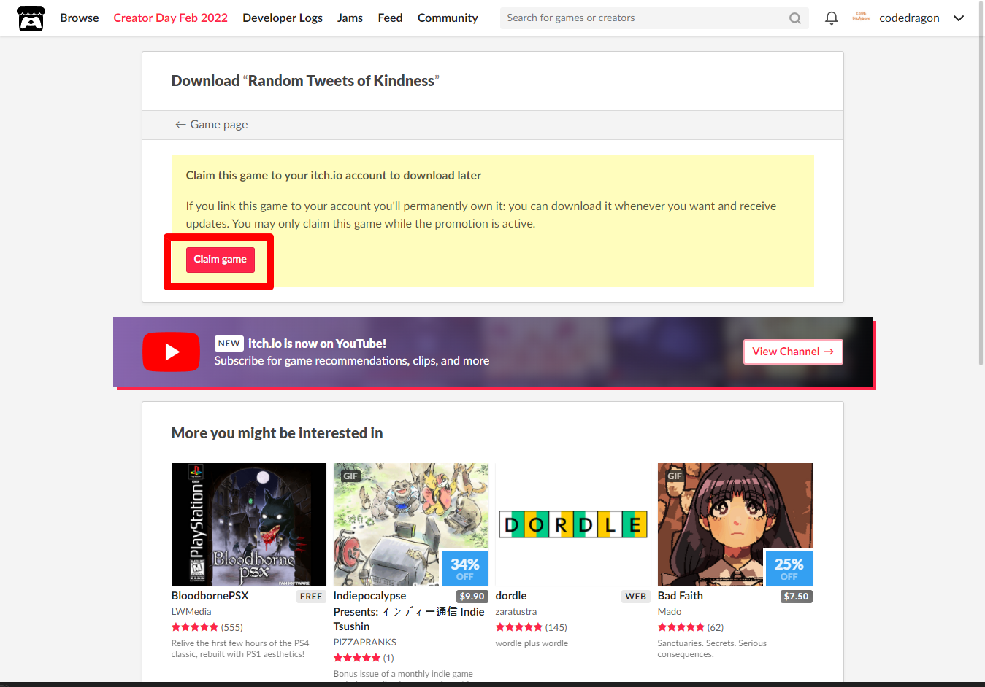The height and width of the screenshot is (687, 985).
Task: Open the notifications bell
Action: click(831, 18)
